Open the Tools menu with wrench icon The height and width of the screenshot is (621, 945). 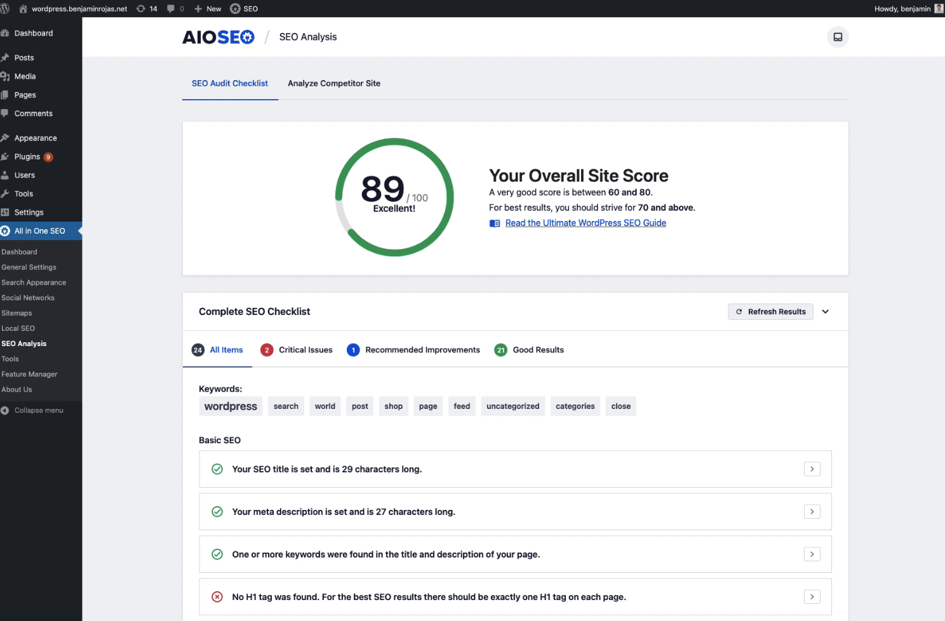(x=23, y=194)
